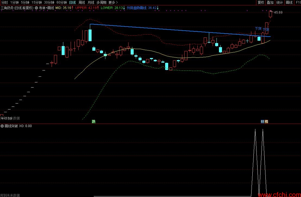Click the 统计 statistics button
The height and width of the screenshot is (197, 301).
tap(280, 2)
